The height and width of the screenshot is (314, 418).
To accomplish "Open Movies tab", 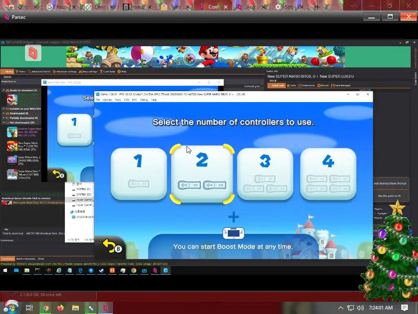I will coord(323,85).
